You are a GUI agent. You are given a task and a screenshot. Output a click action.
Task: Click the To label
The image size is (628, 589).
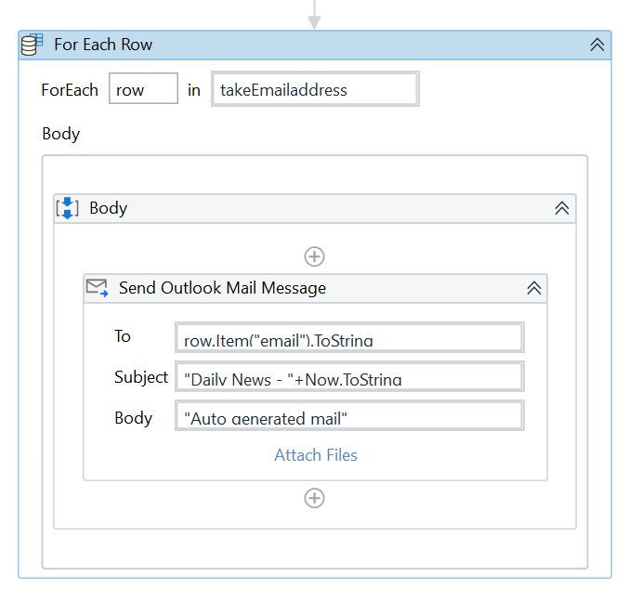[123, 336]
